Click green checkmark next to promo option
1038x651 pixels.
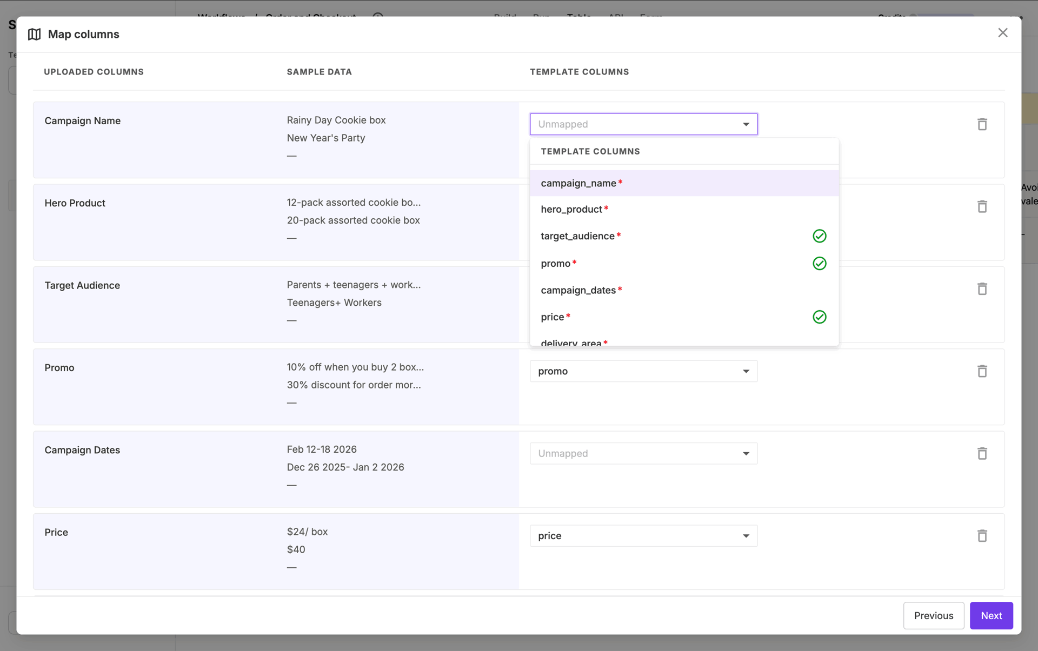coord(820,263)
